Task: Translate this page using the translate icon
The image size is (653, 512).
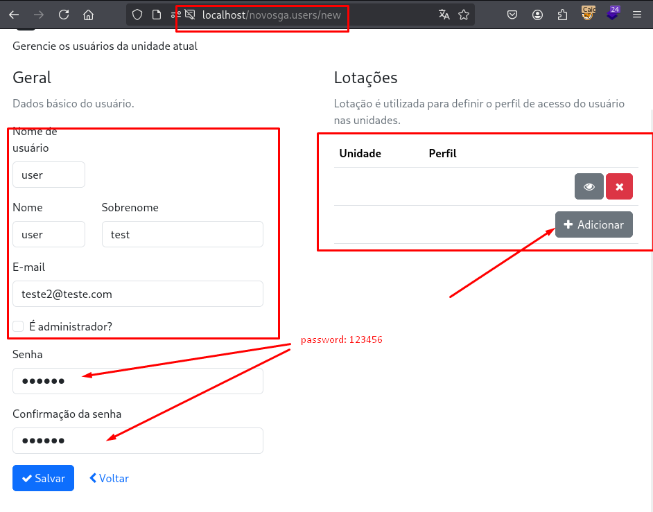Action: point(444,15)
